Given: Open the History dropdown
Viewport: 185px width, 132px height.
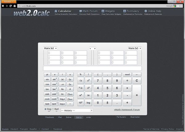Looking at the screenshot, I should (77, 110).
